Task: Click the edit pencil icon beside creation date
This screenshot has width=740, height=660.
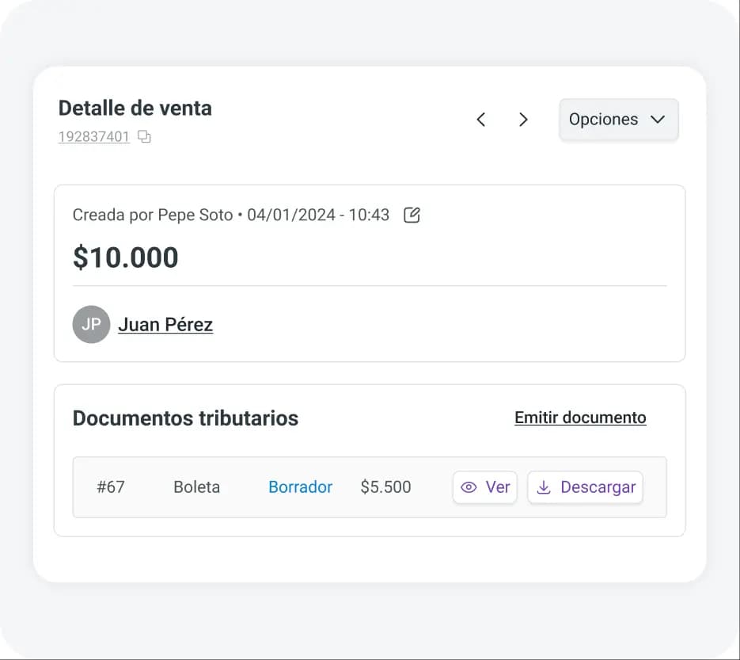Action: click(x=412, y=215)
